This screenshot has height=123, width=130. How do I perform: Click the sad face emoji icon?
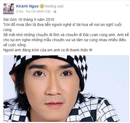pyautogui.click(x=42, y=6)
